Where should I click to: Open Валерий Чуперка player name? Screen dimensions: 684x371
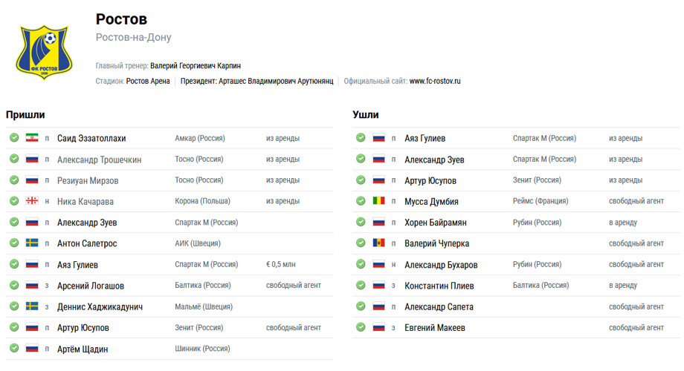pyautogui.click(x=436, y=243)
